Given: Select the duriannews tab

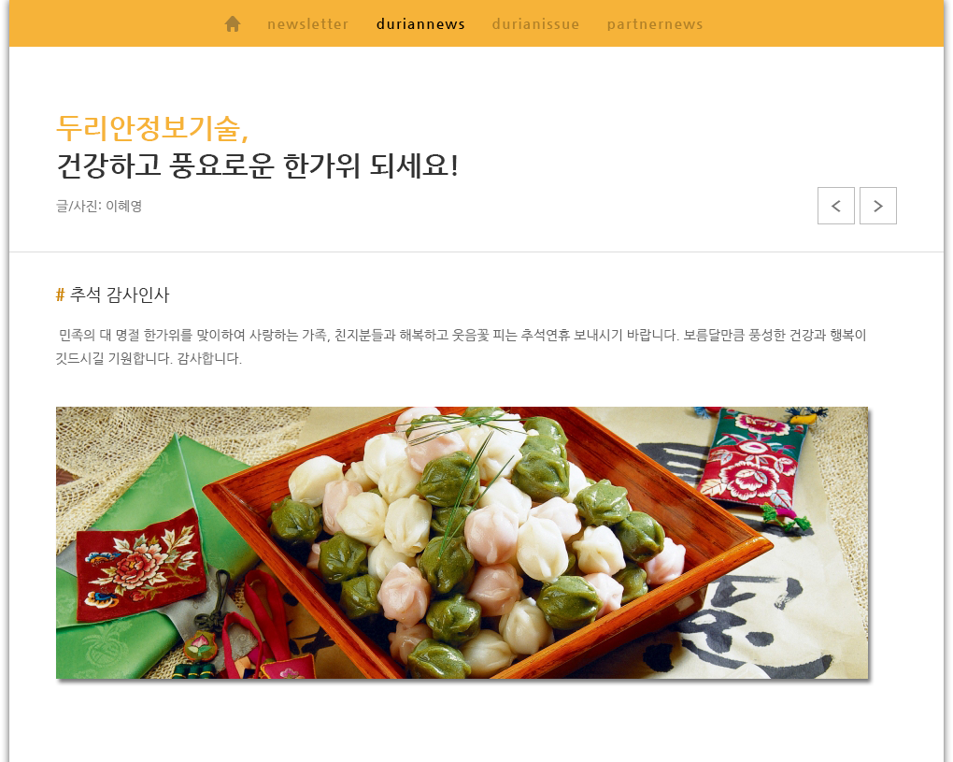Looking at the screenshot, I should click(420, 24).
